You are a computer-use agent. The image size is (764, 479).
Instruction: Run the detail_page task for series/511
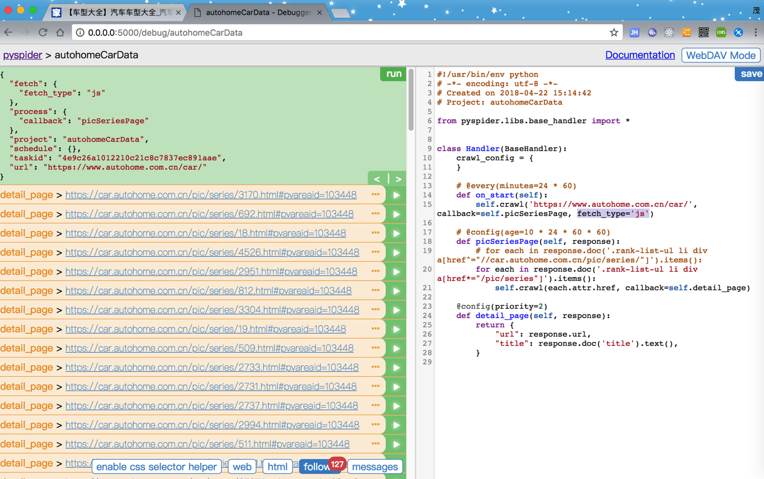tap(396, 444)
